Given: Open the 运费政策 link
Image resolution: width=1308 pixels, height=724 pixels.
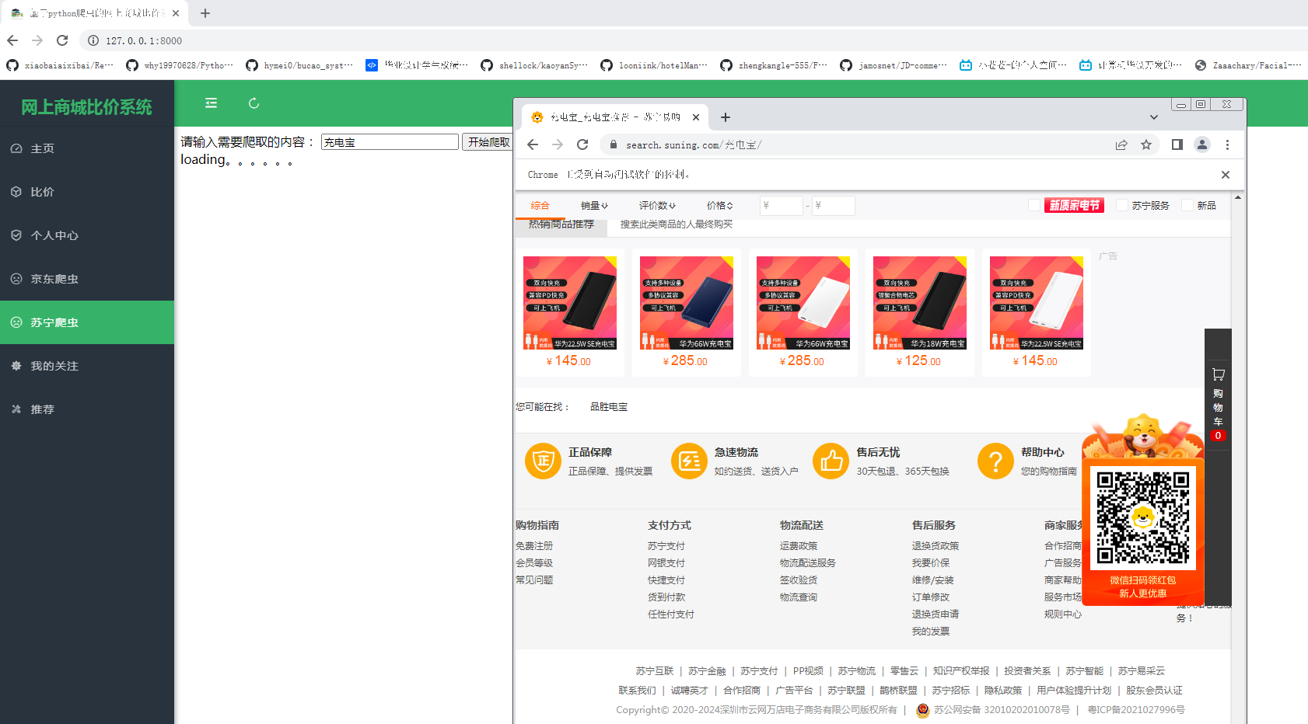Looking at the screenshot, I should (x=799, y=546).
